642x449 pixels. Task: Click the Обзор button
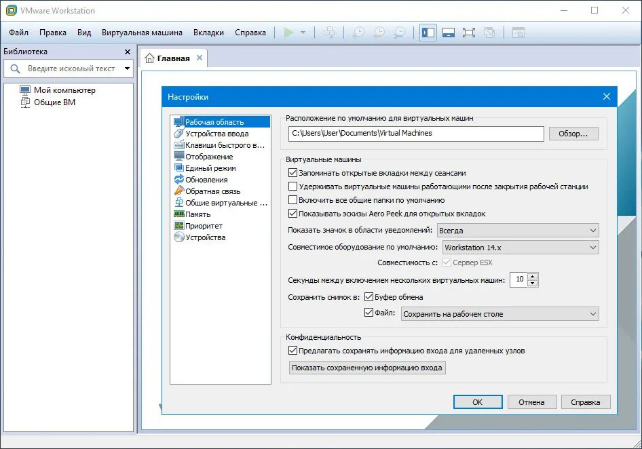coord(573,134)
